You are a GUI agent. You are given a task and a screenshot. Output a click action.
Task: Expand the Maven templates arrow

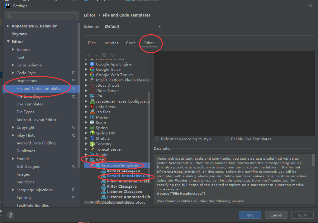pyautogui.click(x=86, y=117)
